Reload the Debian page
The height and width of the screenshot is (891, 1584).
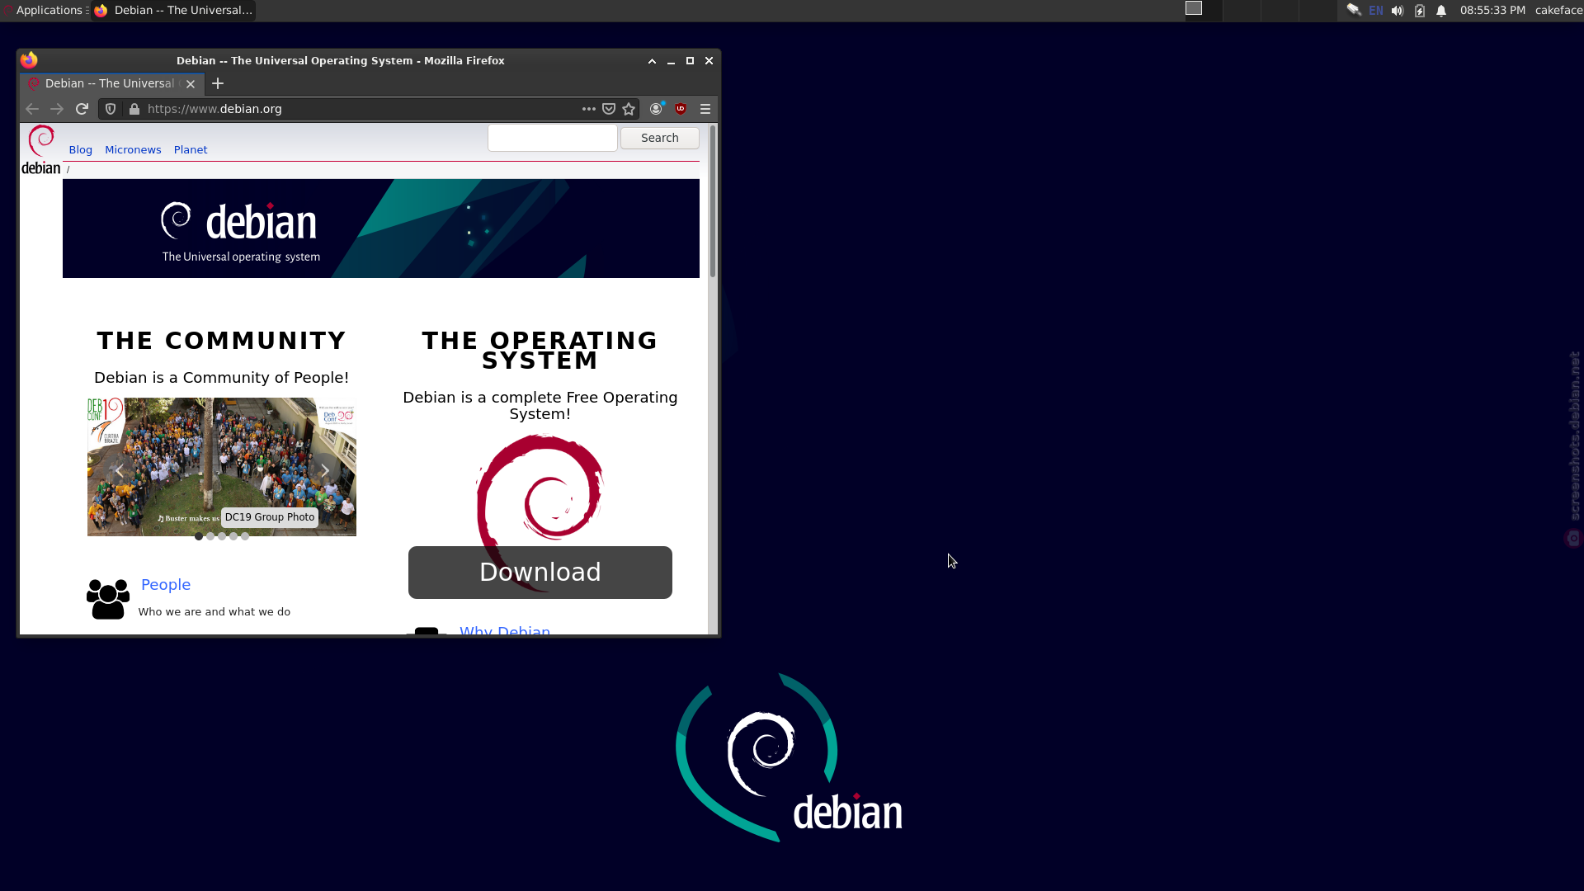pyautogui.click(x=82, y=109)
